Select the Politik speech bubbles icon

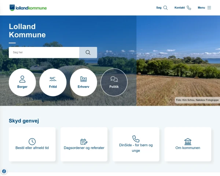pyautogui.click(x=114, y=79)
